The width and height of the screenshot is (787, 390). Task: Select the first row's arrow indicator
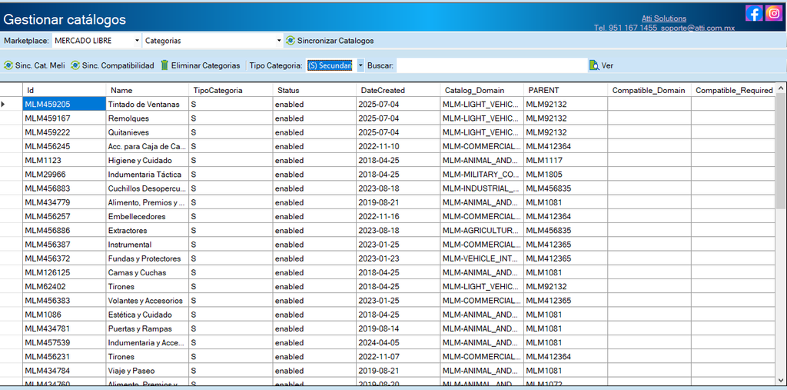click(x=4, y=104)
